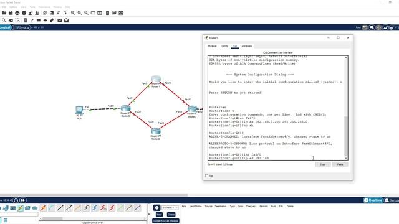Screen dimensions: 399x224
Task: Tick the Top checkbox in Router1 window
Action: (x=206, y=175)
